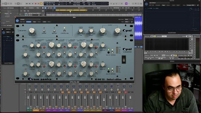Open the SPAN Mode dropdown
Image resolution: width=201 pixels, height=113 pixels.
point(188,36)
